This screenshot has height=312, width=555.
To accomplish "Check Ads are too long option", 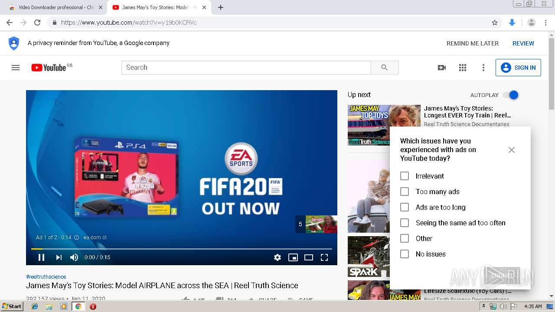I will click(x=405, y=207).
